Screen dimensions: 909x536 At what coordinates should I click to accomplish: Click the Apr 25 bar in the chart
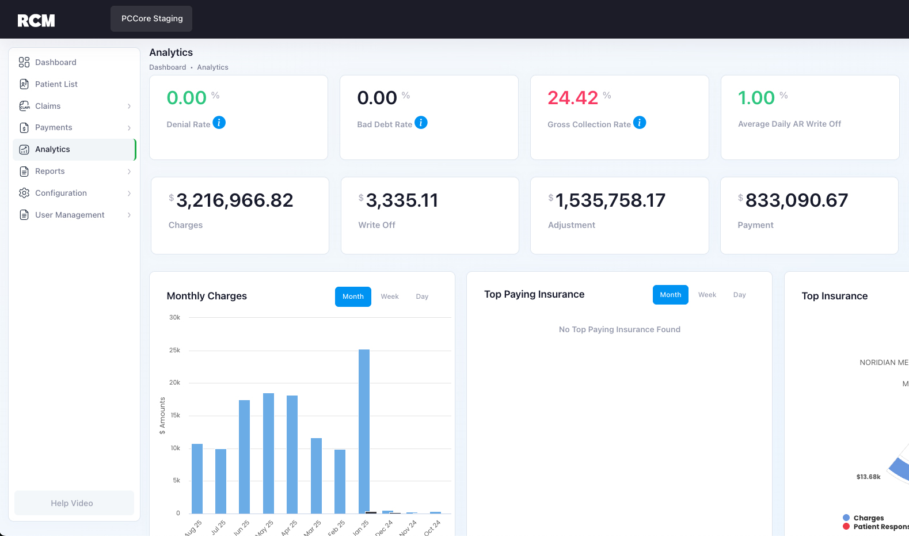click(x=292, y=454)
